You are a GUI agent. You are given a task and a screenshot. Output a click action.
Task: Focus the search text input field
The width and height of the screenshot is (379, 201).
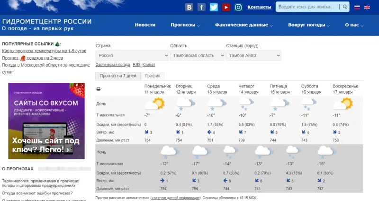[307, 7]
